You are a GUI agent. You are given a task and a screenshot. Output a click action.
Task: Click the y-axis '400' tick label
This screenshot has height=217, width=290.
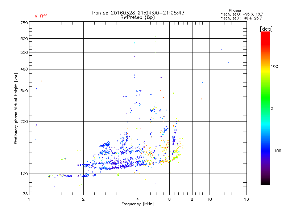[x=24, y=69]
